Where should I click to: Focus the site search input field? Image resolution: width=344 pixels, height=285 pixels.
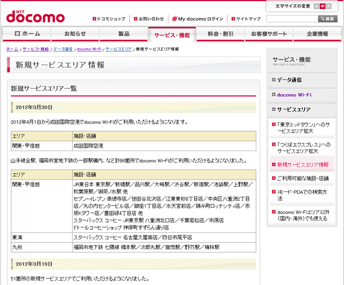292,19
